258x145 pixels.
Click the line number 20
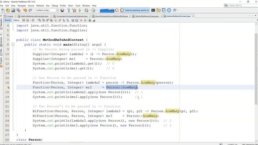[x=7, y=101]
